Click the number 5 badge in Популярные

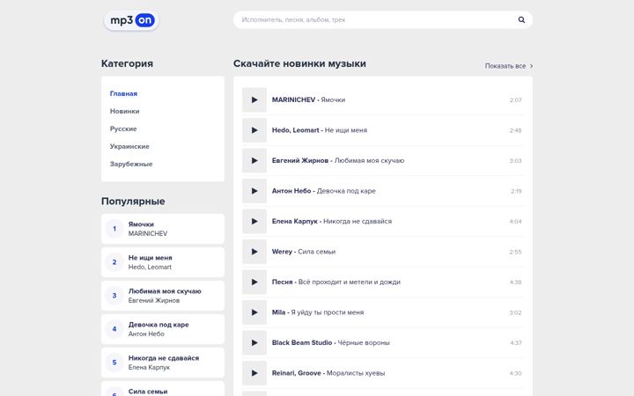click(x=114, y=363)
